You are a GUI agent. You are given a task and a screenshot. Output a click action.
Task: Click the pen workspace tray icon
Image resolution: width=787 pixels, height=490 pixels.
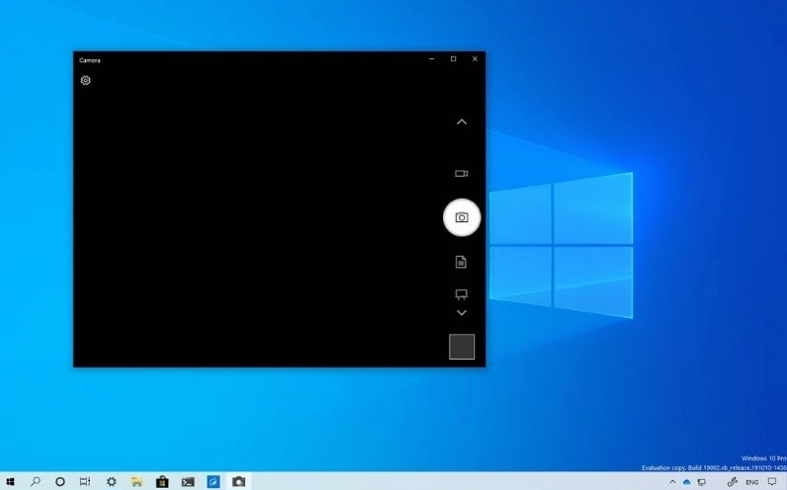click(x=733, y=482)
